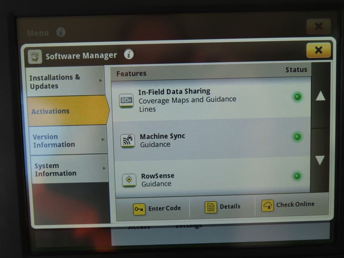Open the Version Information tab

click(68, 140)
